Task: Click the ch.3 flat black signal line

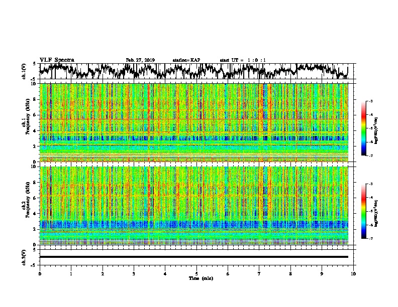Action: (193, 257)
